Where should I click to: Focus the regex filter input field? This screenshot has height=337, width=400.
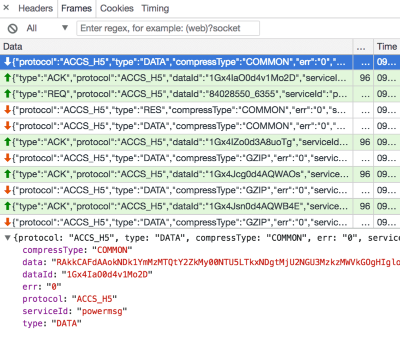click(x=168, y=28)
